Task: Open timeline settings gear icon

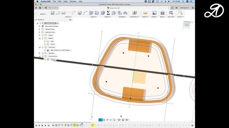Action: pos(193,126)
